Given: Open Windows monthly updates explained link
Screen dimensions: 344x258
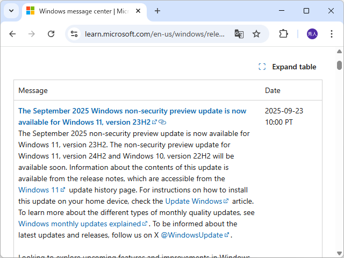Looking at the screenshot, I should pos(80,224).
